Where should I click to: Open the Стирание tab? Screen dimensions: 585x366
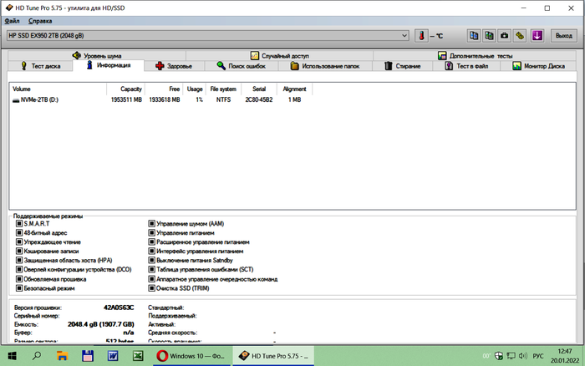(402, 66)
